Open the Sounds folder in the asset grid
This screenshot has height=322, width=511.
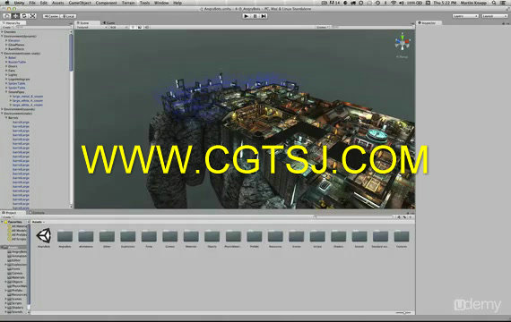pos(359,238)
